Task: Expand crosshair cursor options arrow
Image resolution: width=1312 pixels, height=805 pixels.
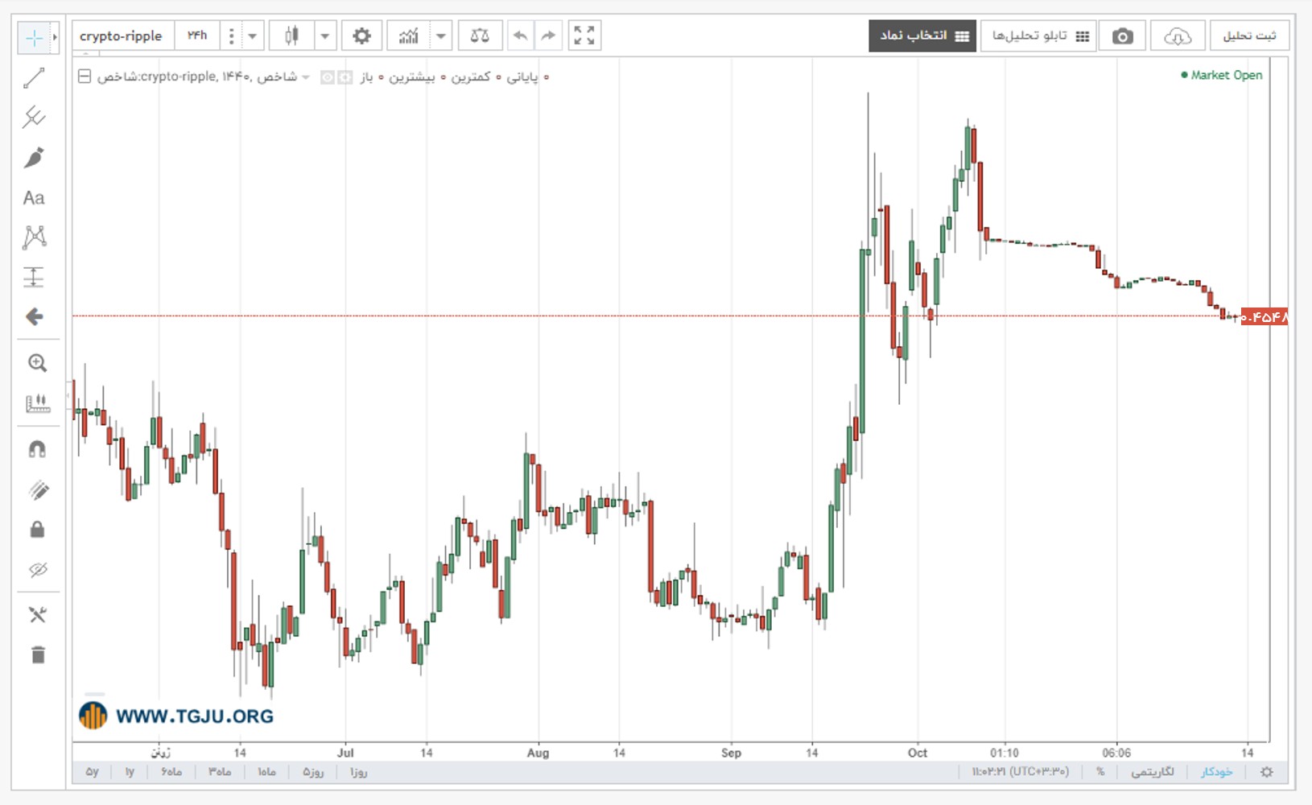Action: pyautogui.click(x=55, y=37)
